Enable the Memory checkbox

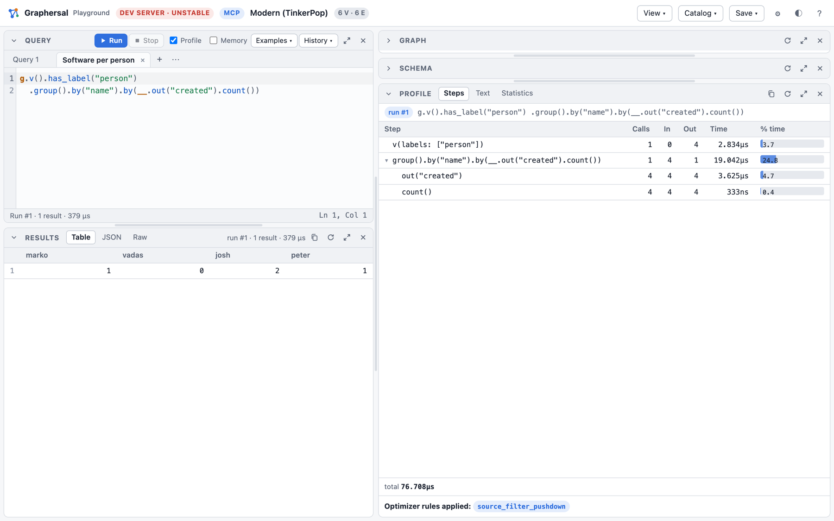[x=214, y=40]
